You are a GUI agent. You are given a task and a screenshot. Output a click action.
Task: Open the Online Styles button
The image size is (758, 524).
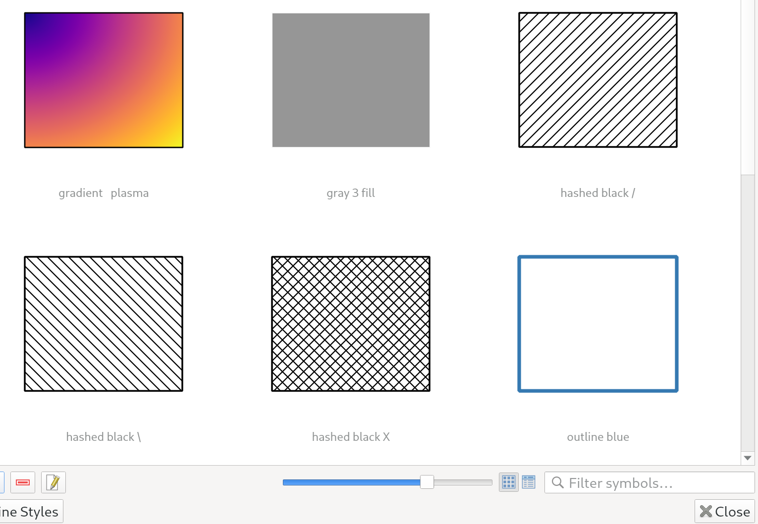click(x=30, y=512)
